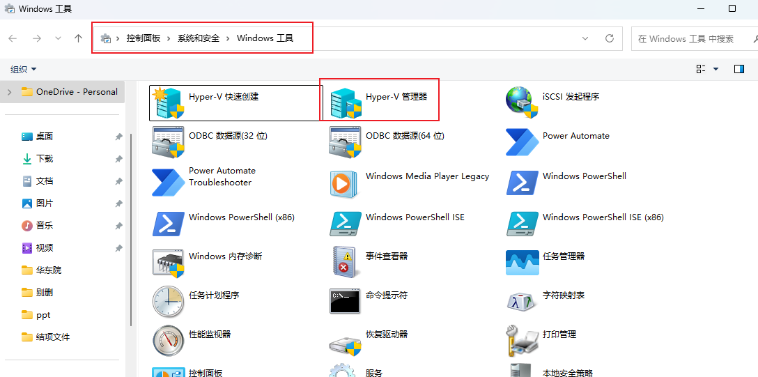This screenshot has height=377, width=758.
Task: Open Windows 内存诊断 icon
Action: [168, 263]
